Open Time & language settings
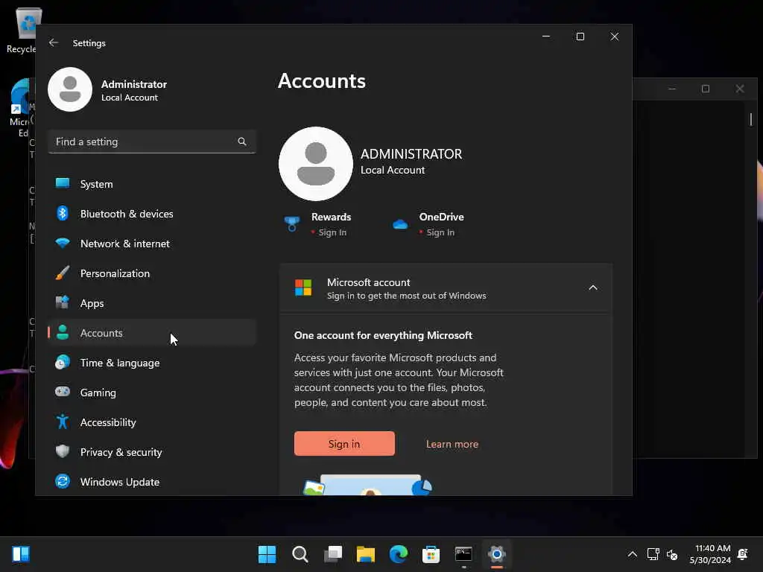Viewport: 763px width, 572px height. 152,363
